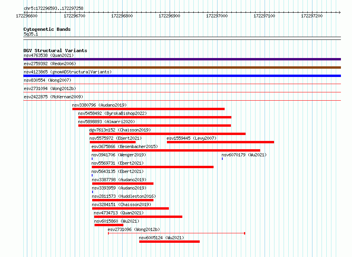Open nsv6015860 (Wu2021) label
This screenshot has width=352, height=257.
tap(117, 221)
